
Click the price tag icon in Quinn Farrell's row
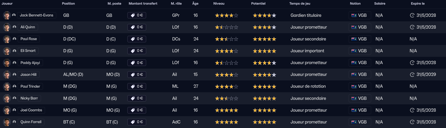click(x=133, y=122)
